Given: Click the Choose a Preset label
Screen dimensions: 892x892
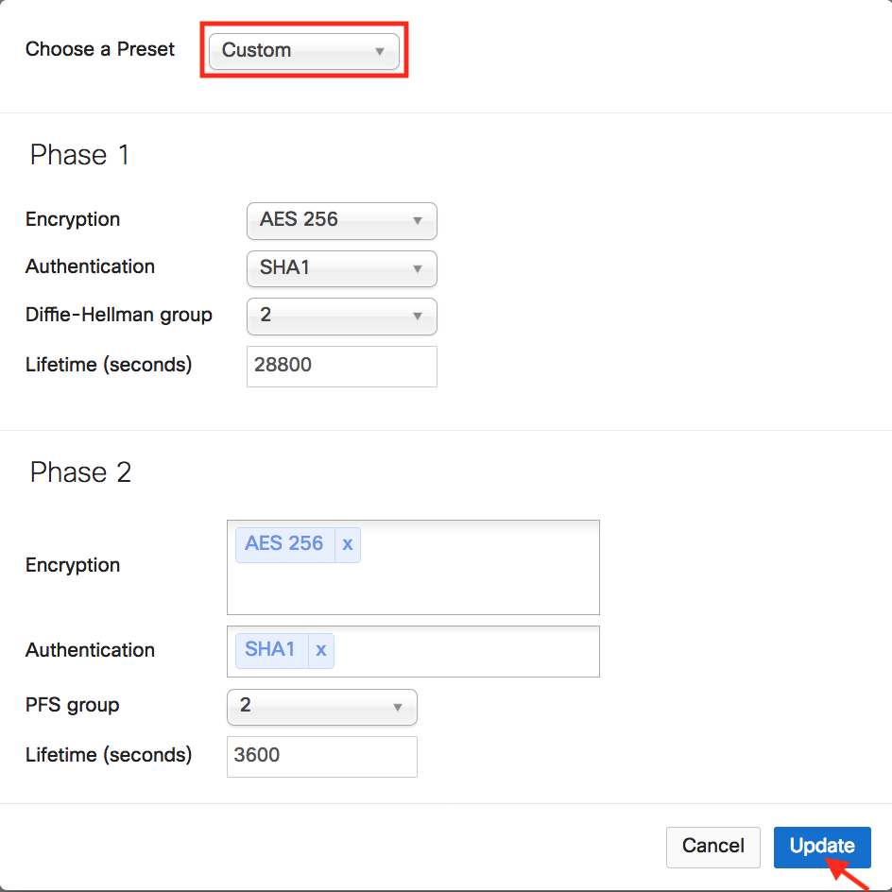Looking at the screenshot, I should coord(100,49).
